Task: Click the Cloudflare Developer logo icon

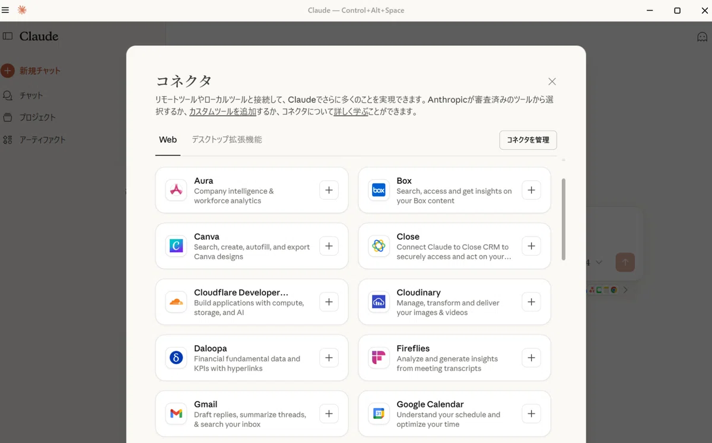Action: pyautogui.click(x=176, y=302)
